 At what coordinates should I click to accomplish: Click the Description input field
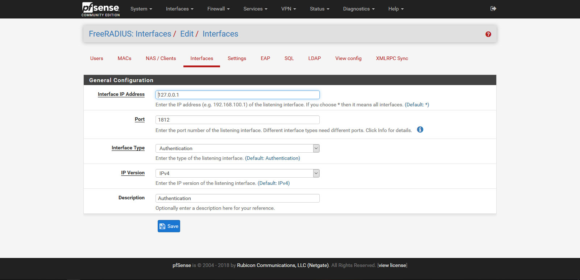(x=237, y=198)
